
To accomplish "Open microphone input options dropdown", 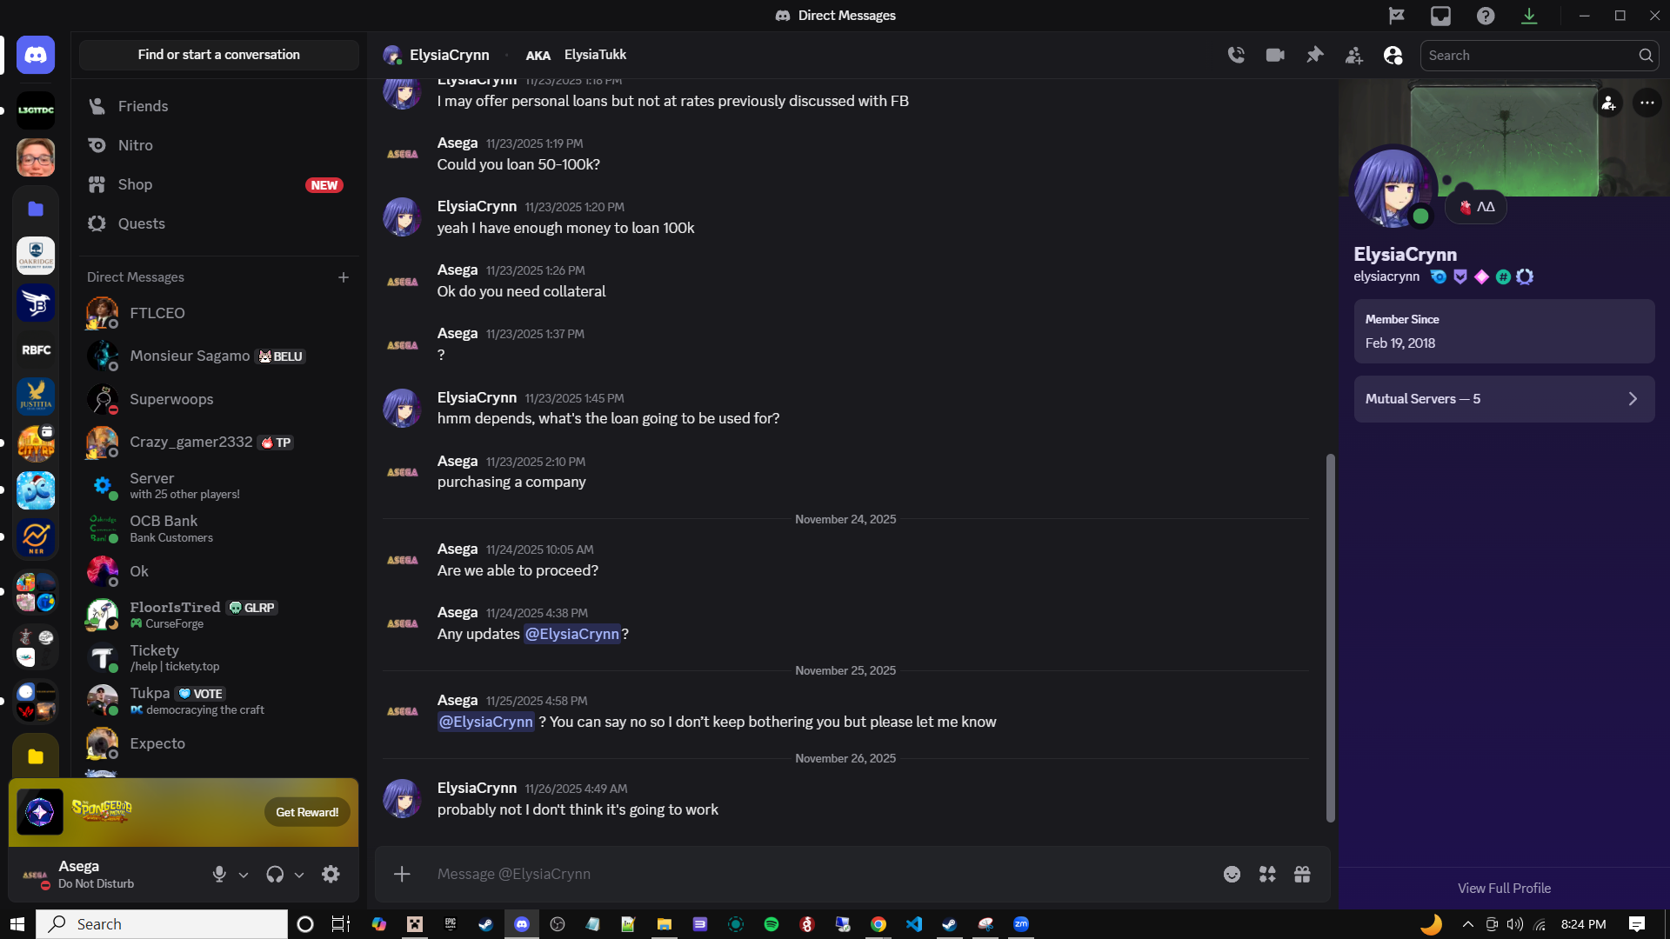I will point(244,876).
